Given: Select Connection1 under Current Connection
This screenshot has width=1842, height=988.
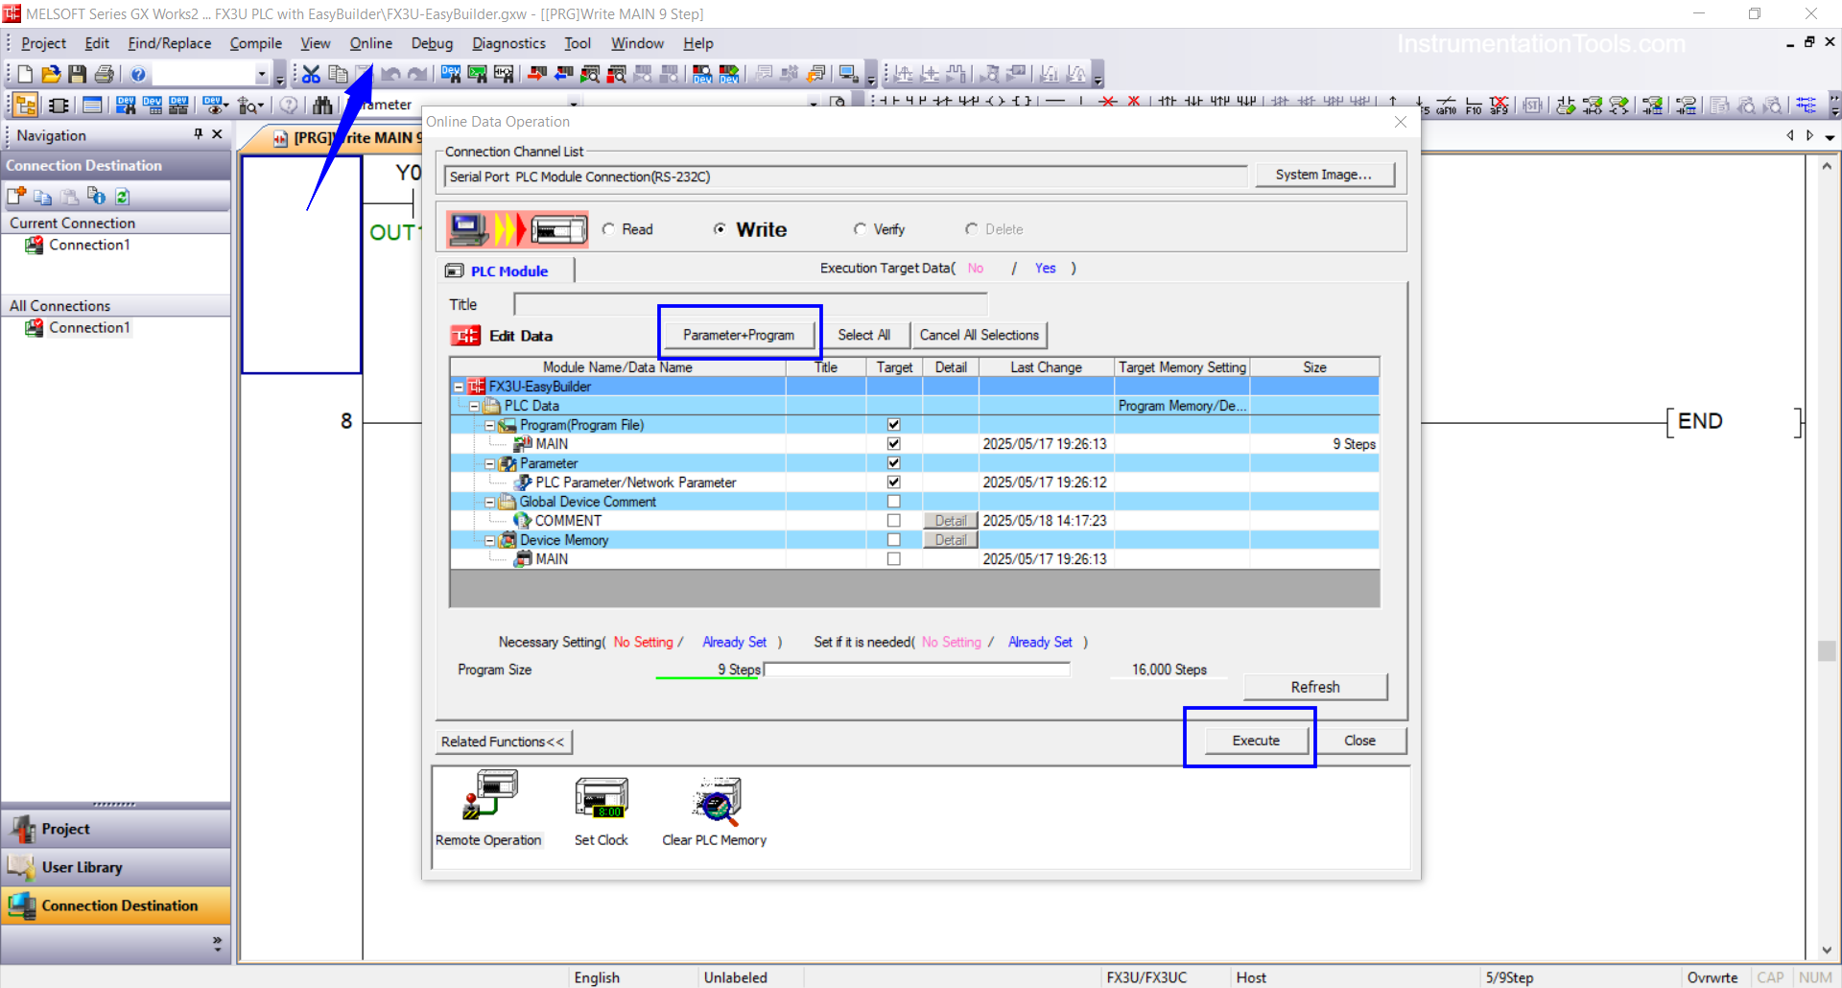Looking at the screenshot, I should click(x=89, y=245).
